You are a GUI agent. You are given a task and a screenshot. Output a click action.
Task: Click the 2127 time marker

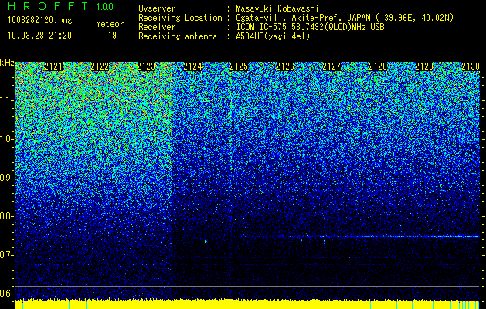click(331, 66)
